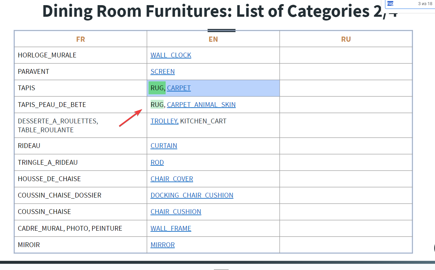This screenshot has height=270, width=435.
Task: Click the EN column header cell
Action: (x=213, y=39)
